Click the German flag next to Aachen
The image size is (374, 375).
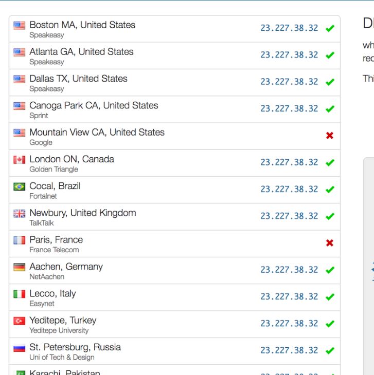[20, 267]
